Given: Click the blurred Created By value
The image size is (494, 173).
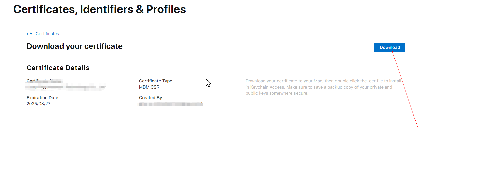Looking at the screenshot, I should (171, 104).
